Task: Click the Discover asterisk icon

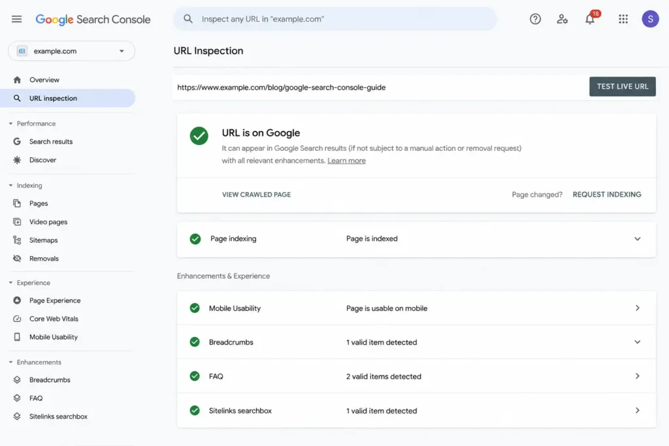Action: point(17,160)
